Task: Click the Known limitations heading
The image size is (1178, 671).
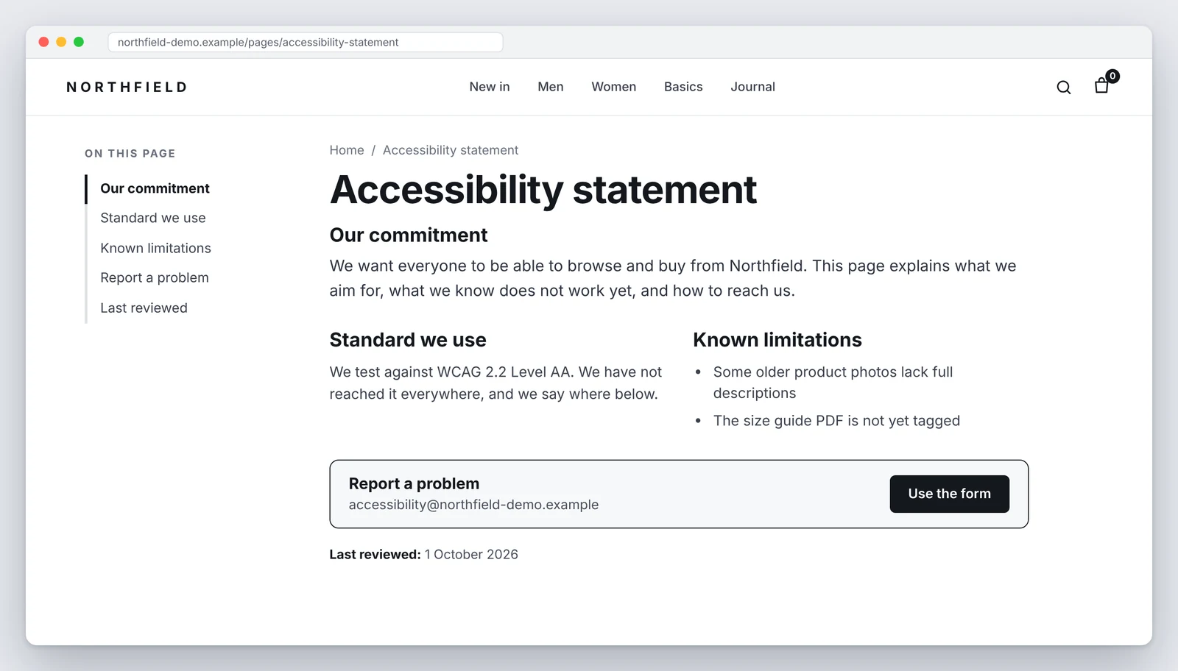Action: (x=777, y=340)
